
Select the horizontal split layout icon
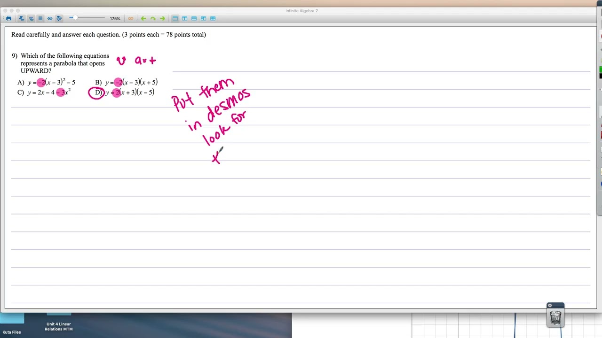(194, 19)
